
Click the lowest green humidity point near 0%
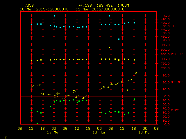click(37, 123)
